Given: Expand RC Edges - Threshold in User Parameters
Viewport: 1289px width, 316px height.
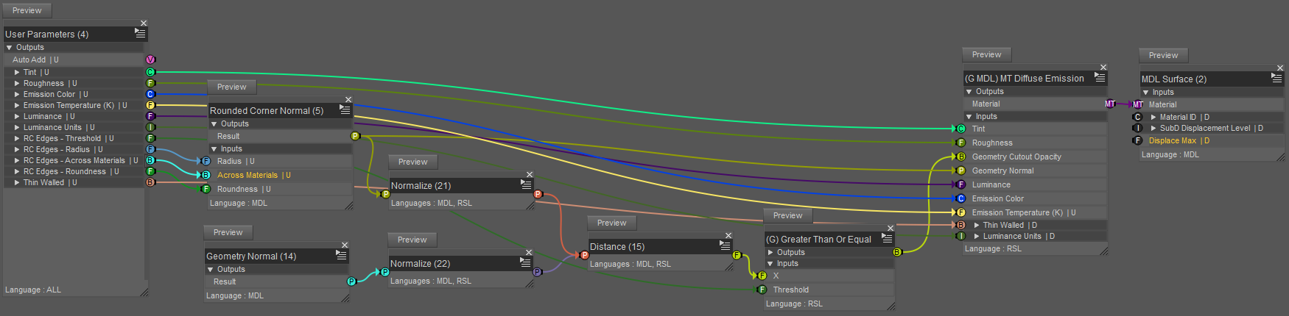Looking at the screenshot, I should click(x=17, y=138).
